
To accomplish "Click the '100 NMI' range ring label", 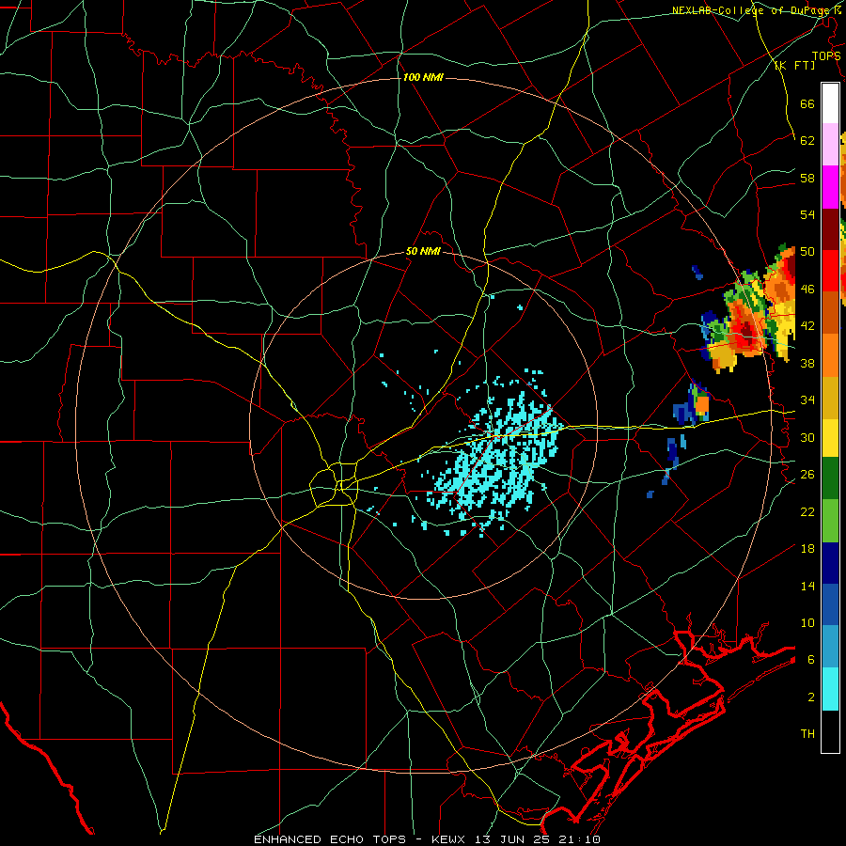I will pos(423,78).
